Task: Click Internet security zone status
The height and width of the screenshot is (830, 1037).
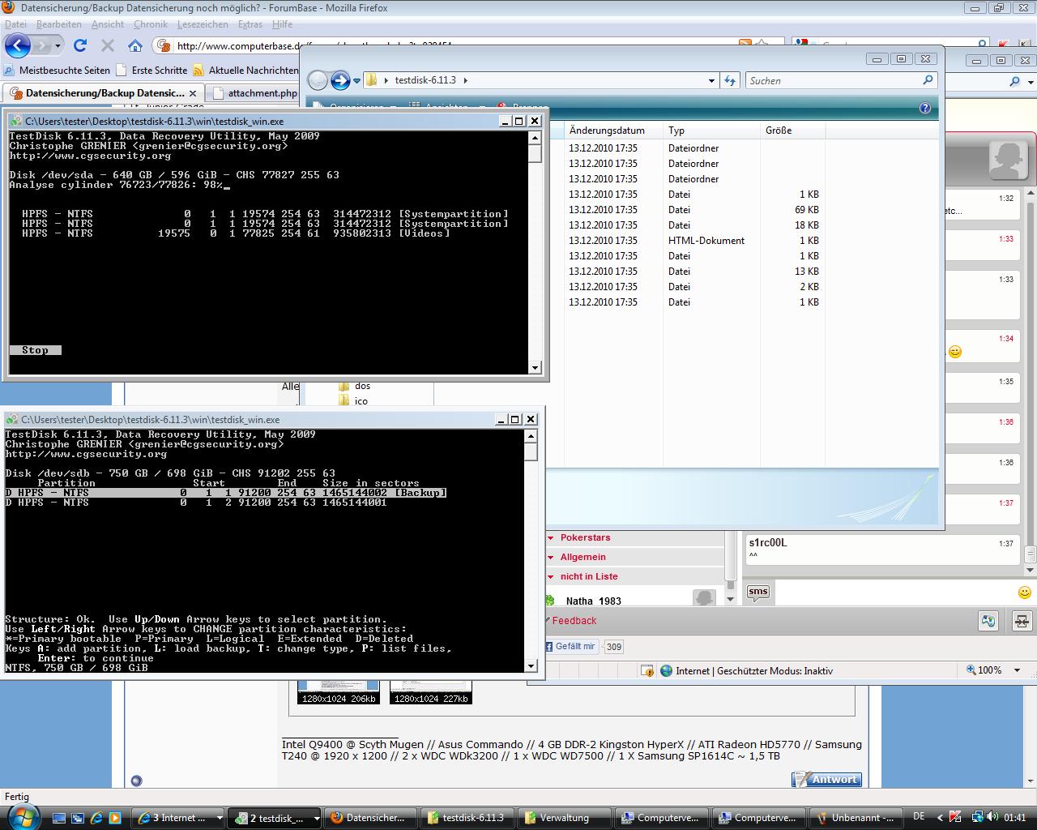Action: coord(747,670)
